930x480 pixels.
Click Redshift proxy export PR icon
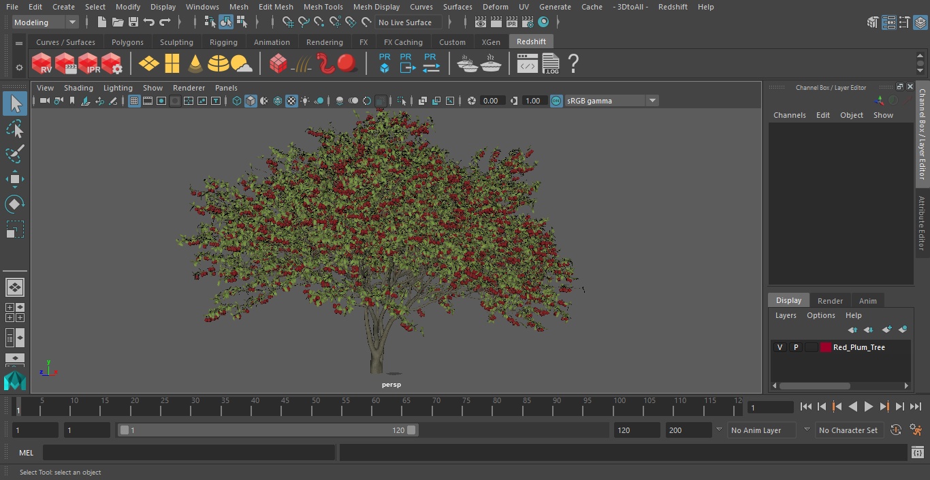pyautogui.click(x=407, y=63)
